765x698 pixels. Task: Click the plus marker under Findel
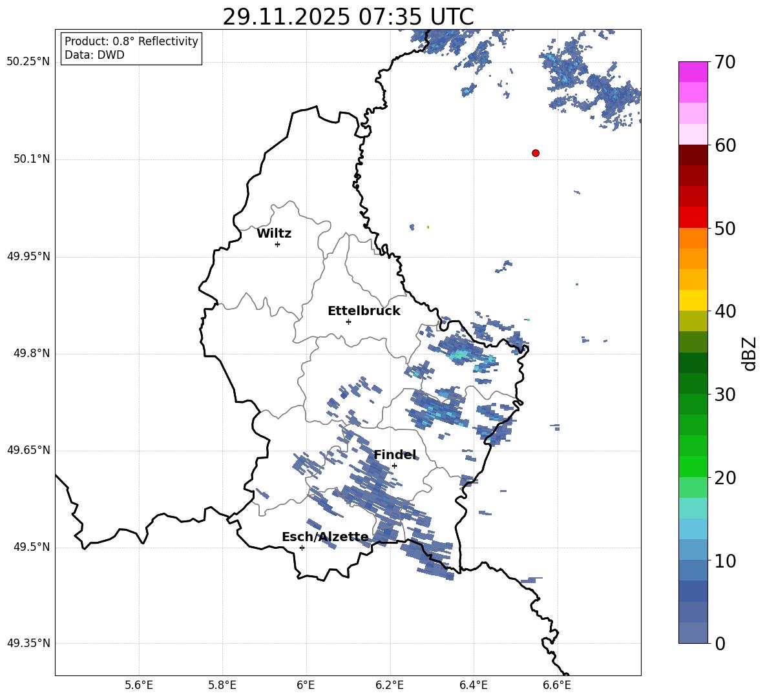[394, 466]
